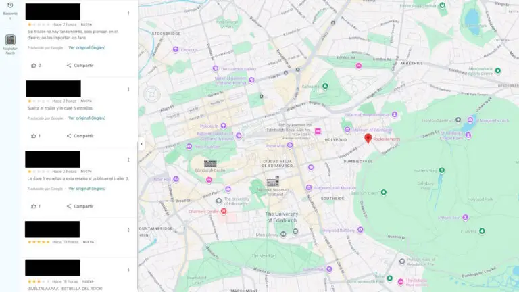519x292 pixels.
Task: Click the 'SOUTHSIDE' district label
Action: point(332,199)
